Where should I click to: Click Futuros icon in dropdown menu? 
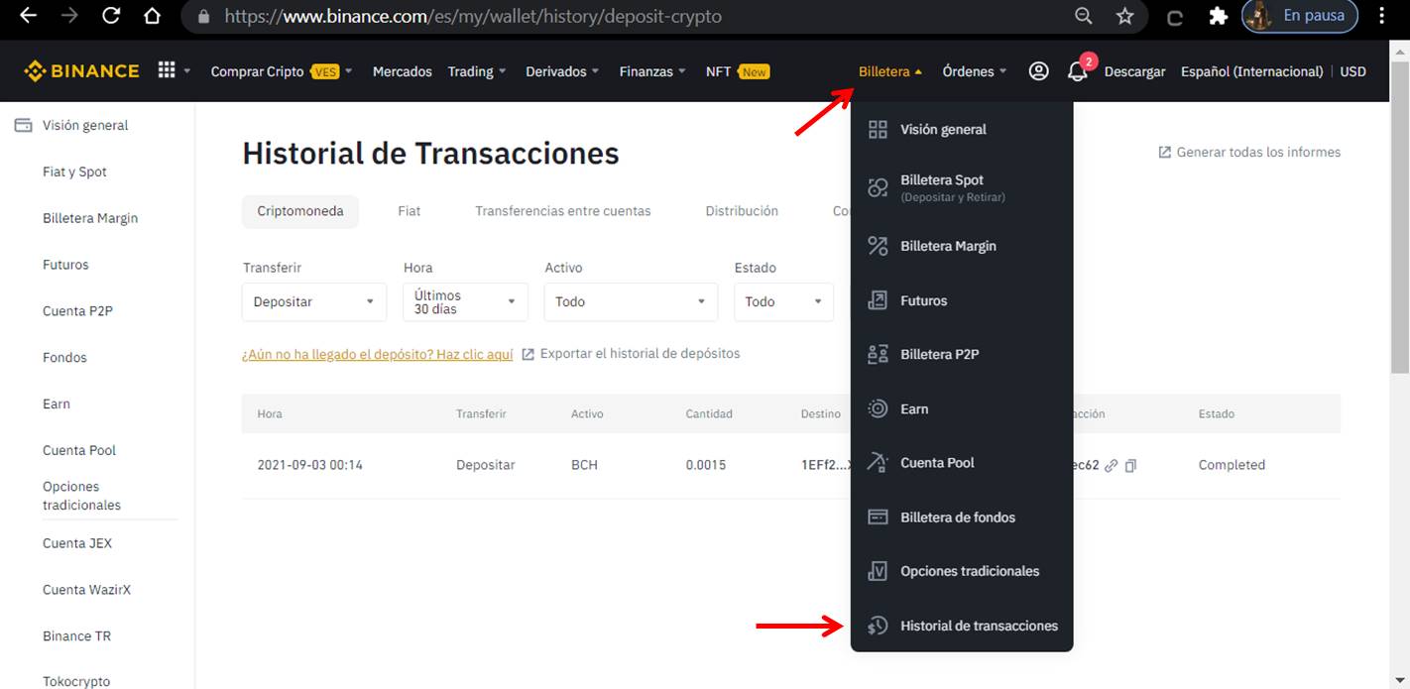878,300
